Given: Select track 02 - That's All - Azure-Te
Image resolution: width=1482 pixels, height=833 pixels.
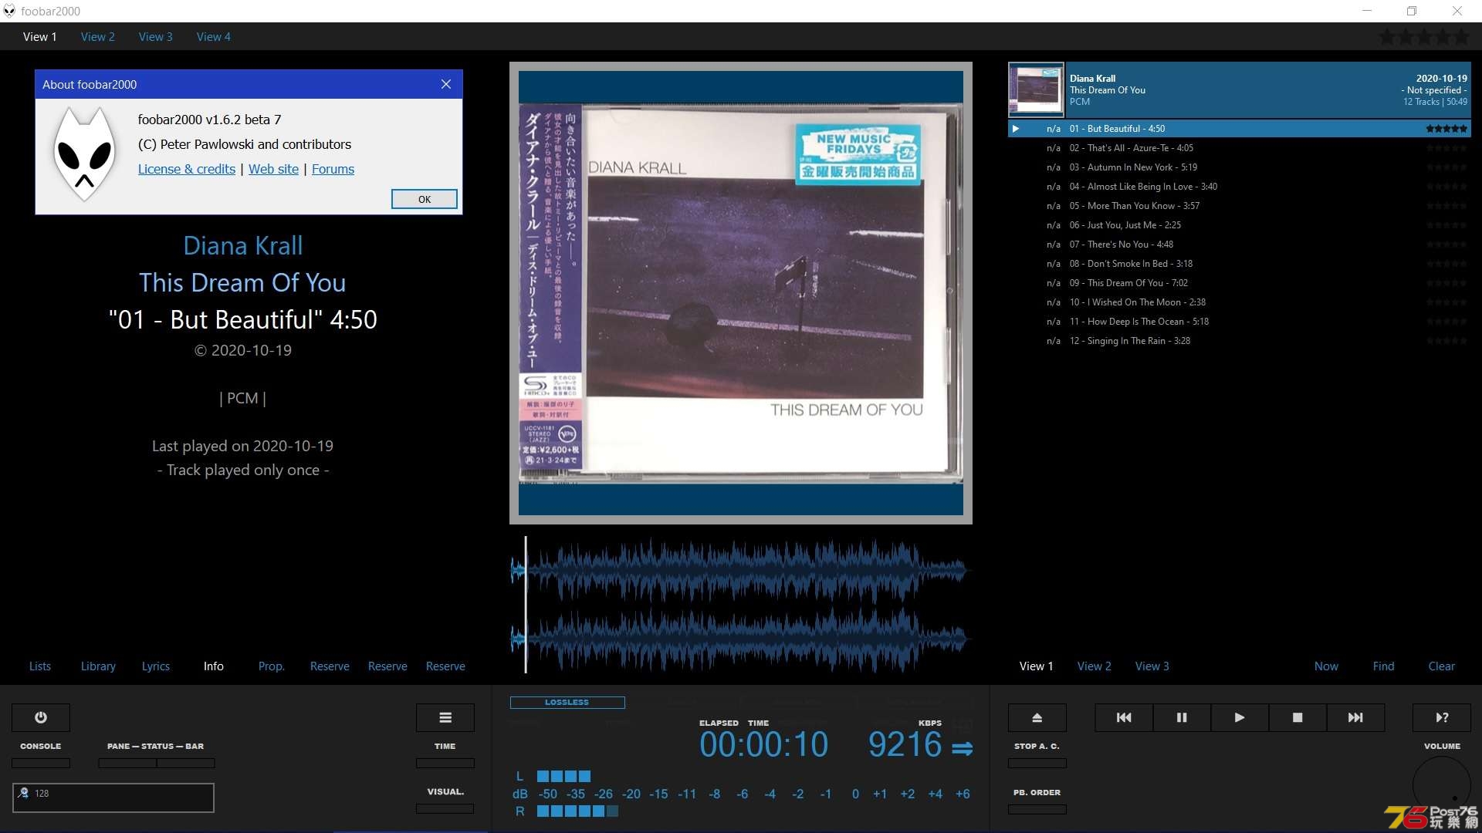Looking at the screenshot, I should 1240,148.
